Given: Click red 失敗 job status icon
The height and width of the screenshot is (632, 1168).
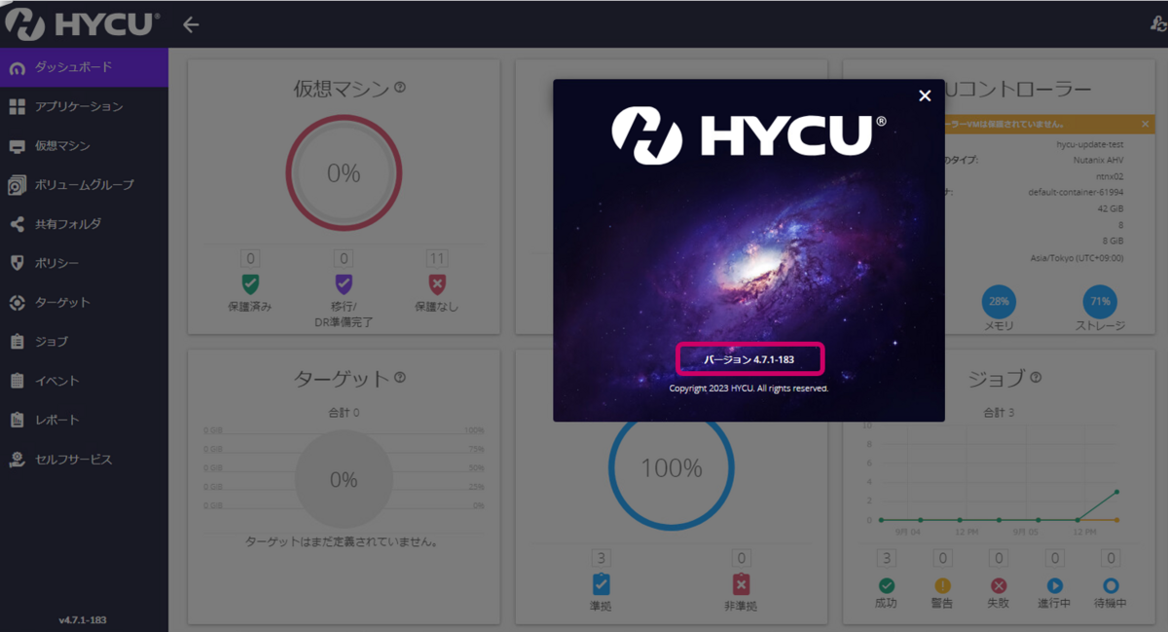Looking at the screenshot, I should coord(999,585).
